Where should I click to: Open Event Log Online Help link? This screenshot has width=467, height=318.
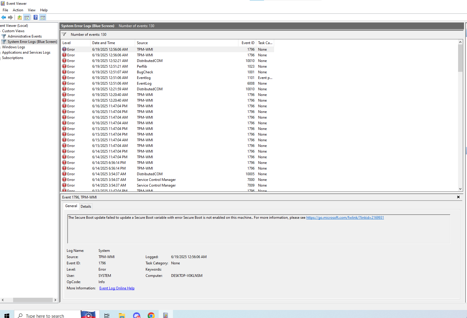click(117, 288)
